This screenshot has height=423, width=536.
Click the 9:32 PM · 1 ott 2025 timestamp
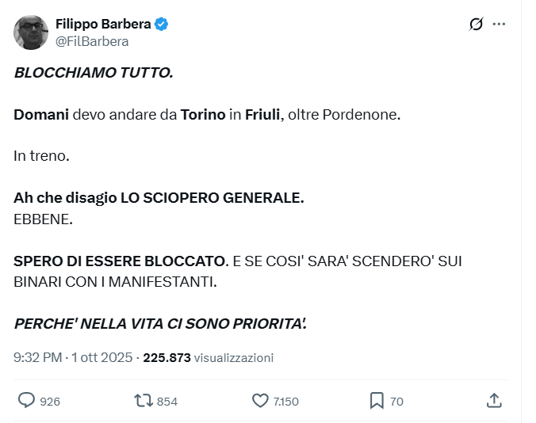[73, 357]
